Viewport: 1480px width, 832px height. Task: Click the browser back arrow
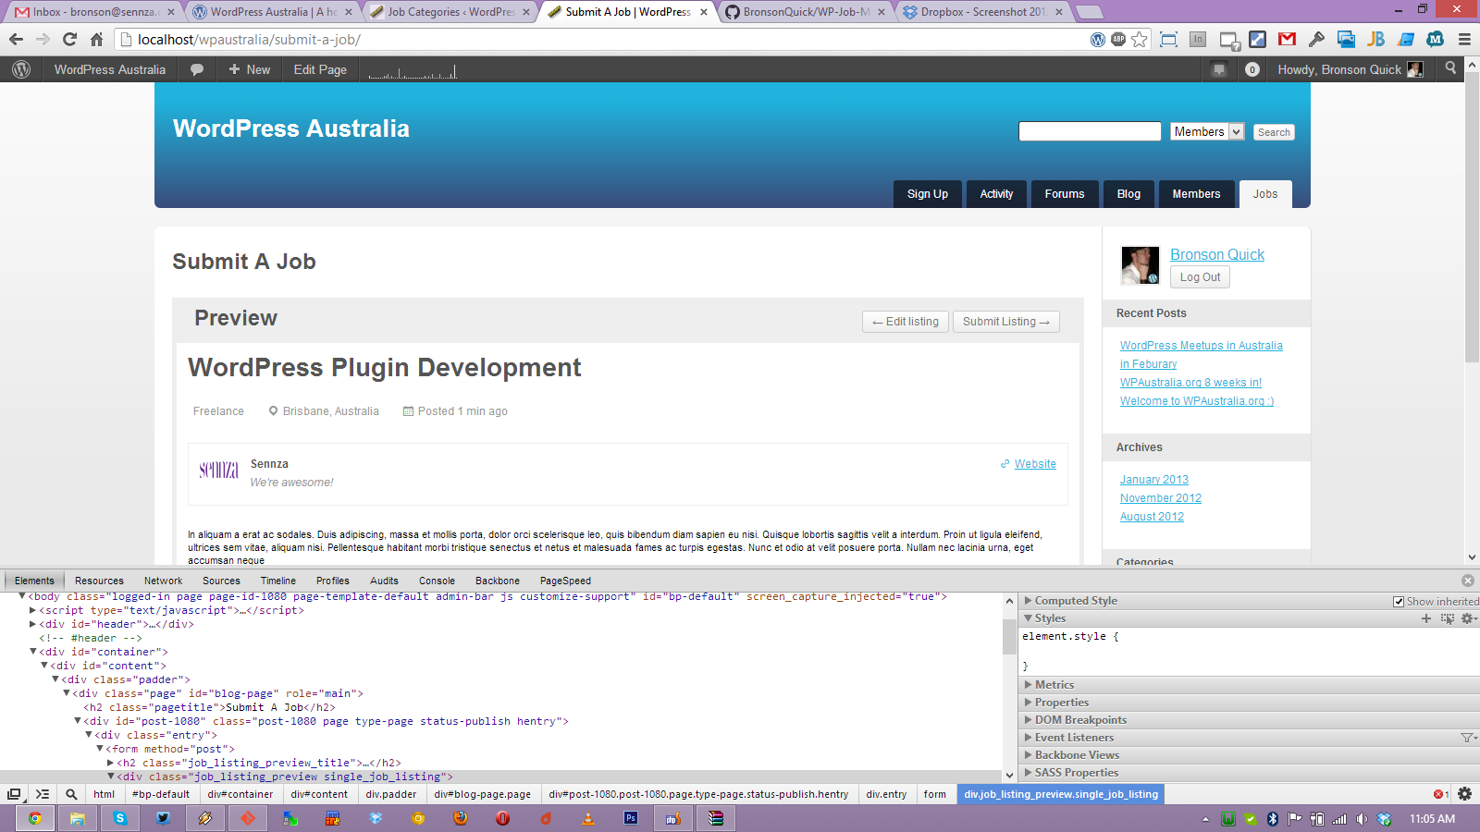(16, 39)
